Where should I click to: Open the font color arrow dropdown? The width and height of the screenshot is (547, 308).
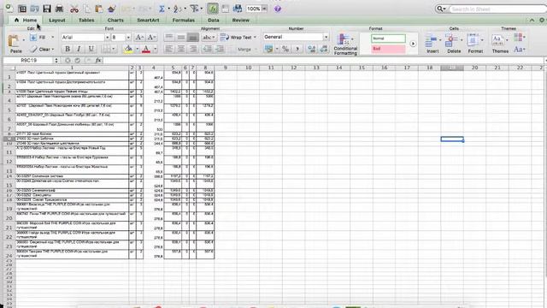point(155,50)
